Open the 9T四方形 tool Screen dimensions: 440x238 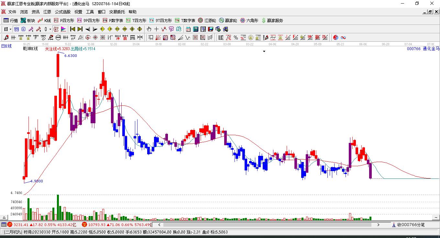click(160, 20)
